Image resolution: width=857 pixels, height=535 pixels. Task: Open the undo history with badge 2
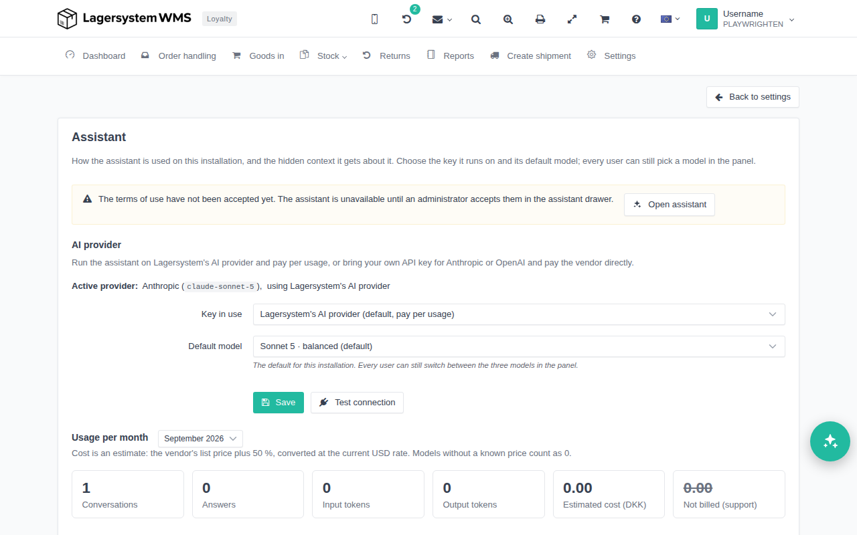(x=406, y=19)
